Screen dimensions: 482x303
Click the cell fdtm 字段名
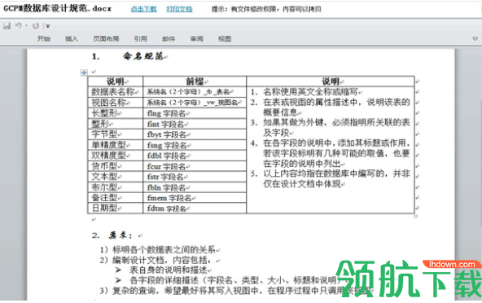pos(195,209)
